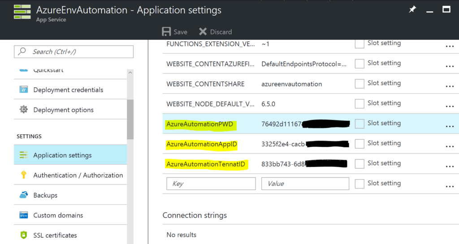Click the Save disk icon
Image resolution: width=459 pixels, height=244 pixels.
coord(166,32)
